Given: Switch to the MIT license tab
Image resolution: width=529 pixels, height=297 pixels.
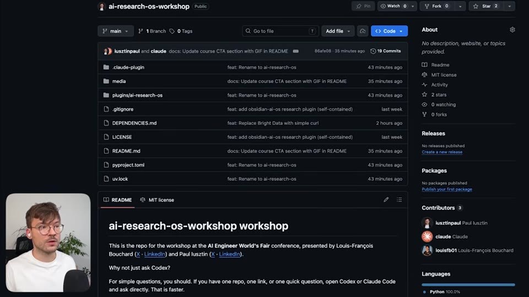Looking at the screenshot, I should click(157, 200).
